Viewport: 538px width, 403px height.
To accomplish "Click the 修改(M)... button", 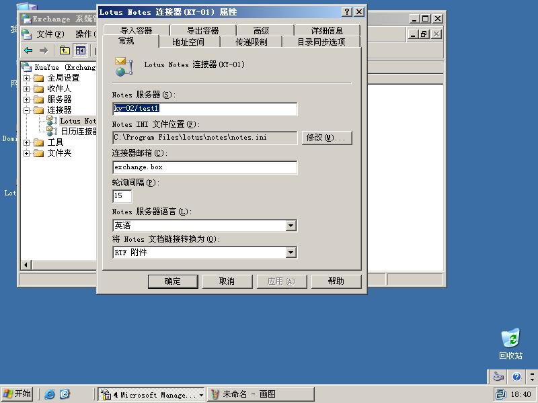I will pyautogui.click(x=327, y=138).
